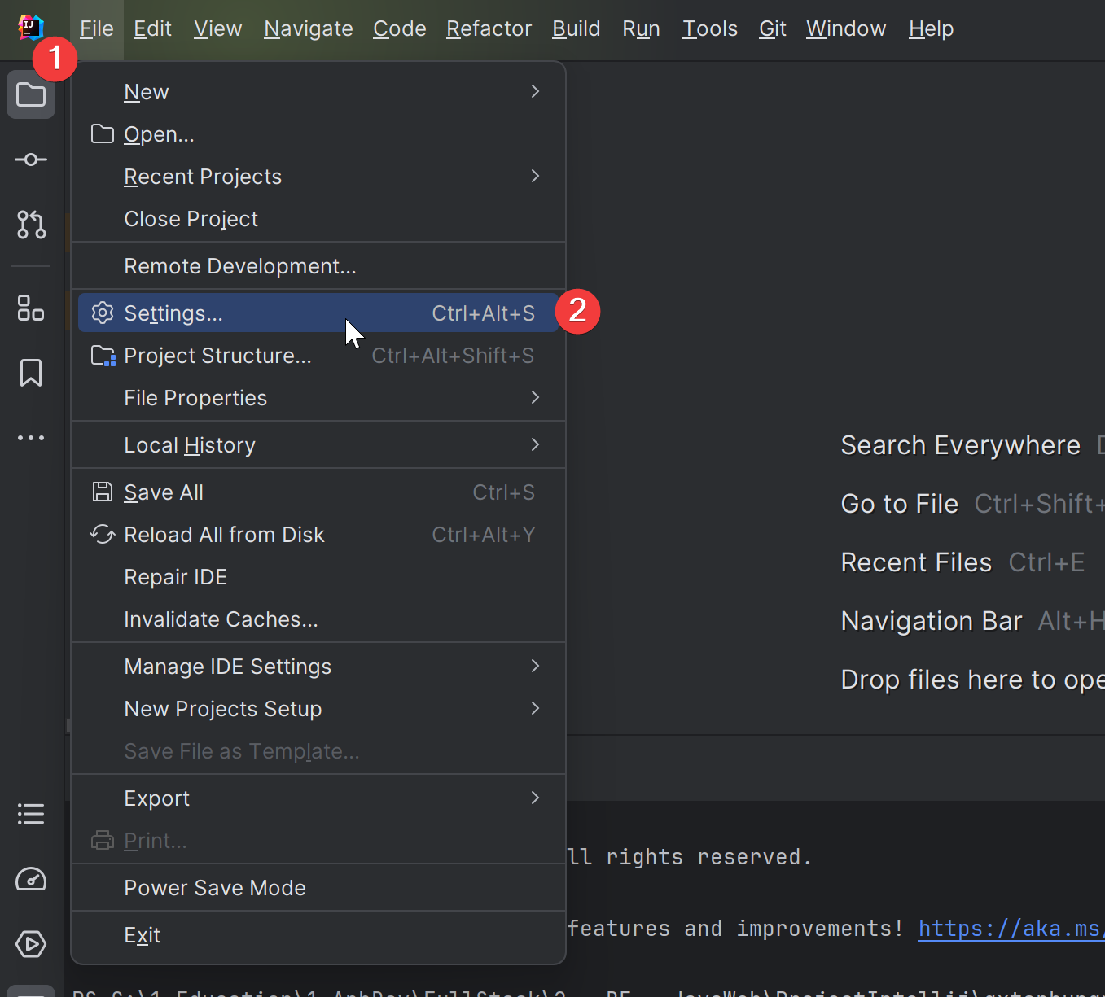The image size is (1105, 997).
Task: Expand the Recent Projects submenu arrow
Action: 535,176
